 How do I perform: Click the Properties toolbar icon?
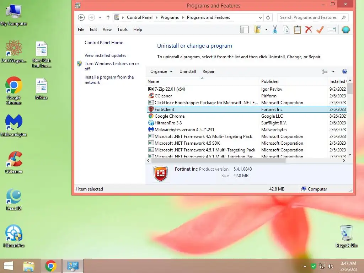332,30
